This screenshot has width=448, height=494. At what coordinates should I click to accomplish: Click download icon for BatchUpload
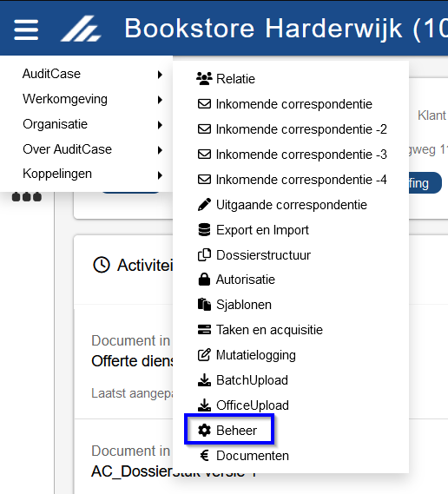pyautogui.click(x=204, y=380)
